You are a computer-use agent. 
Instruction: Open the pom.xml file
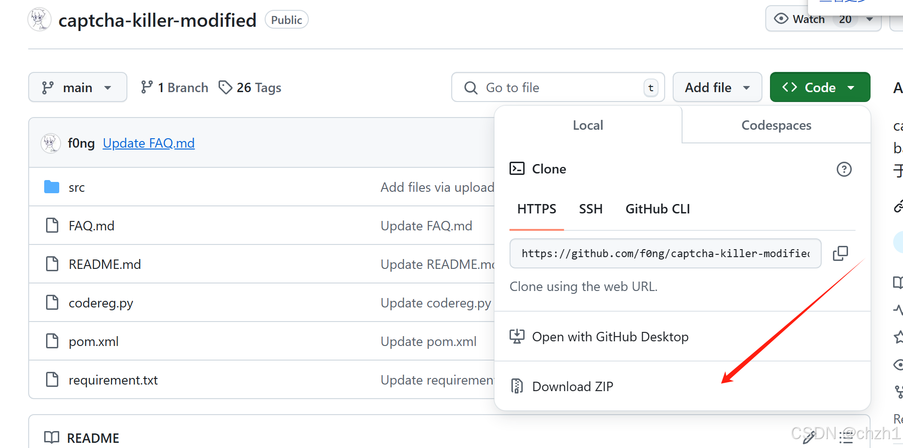(x=94, y=341)
